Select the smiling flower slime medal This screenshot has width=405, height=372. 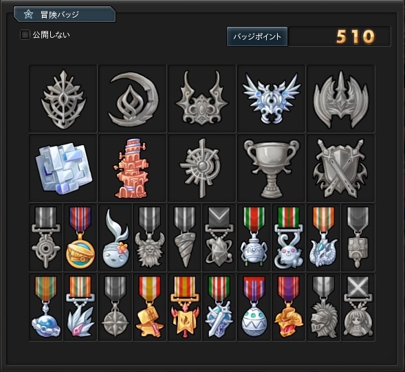[116, 237]
